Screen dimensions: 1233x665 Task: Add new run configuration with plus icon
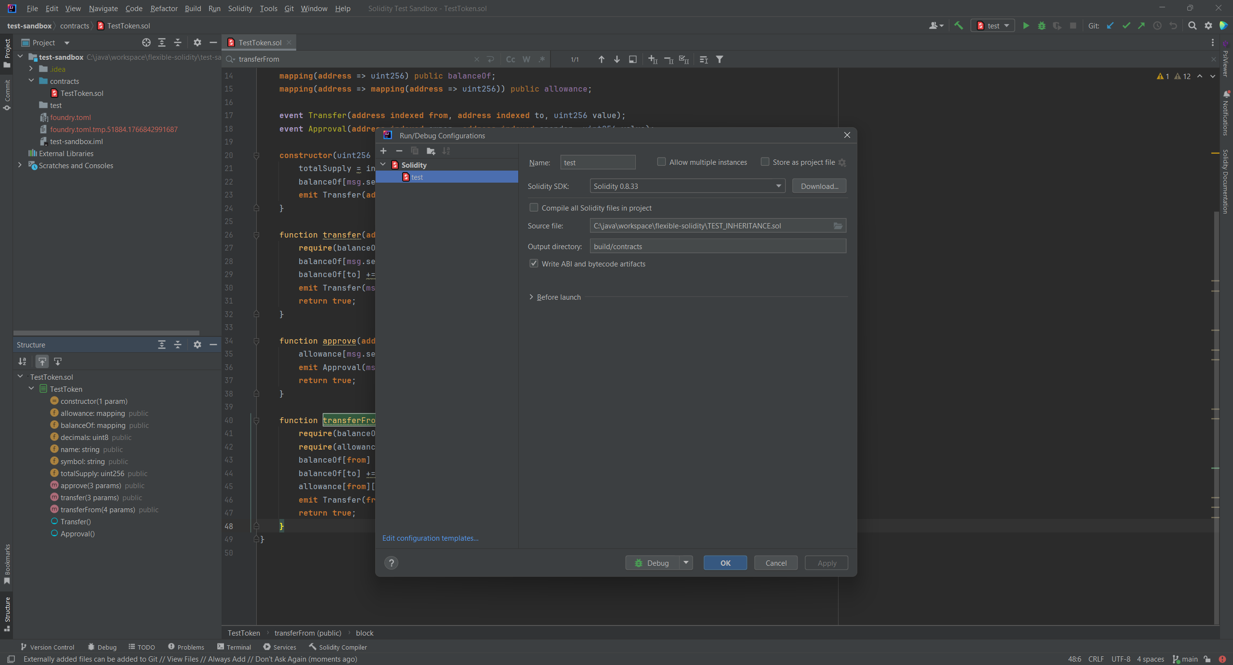click(x=383, y=151)
